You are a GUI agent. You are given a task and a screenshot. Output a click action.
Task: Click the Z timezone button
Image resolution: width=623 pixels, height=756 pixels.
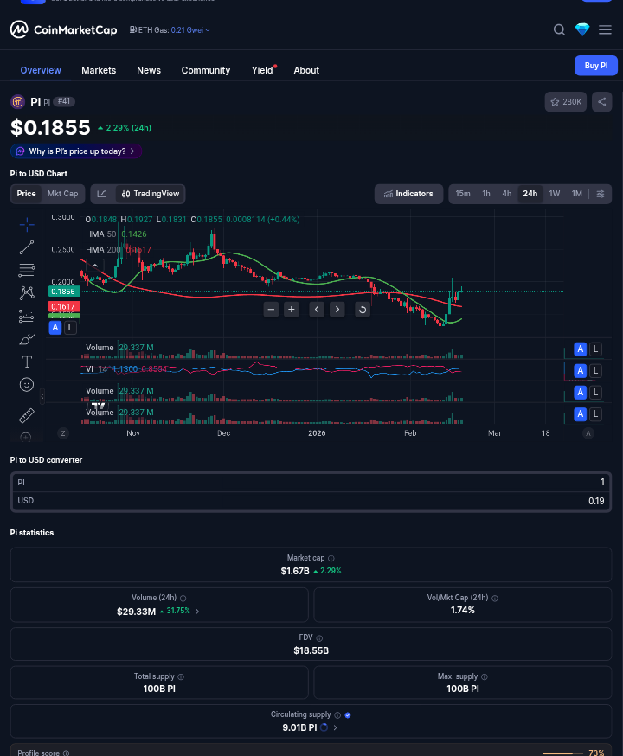pos(63,433)
